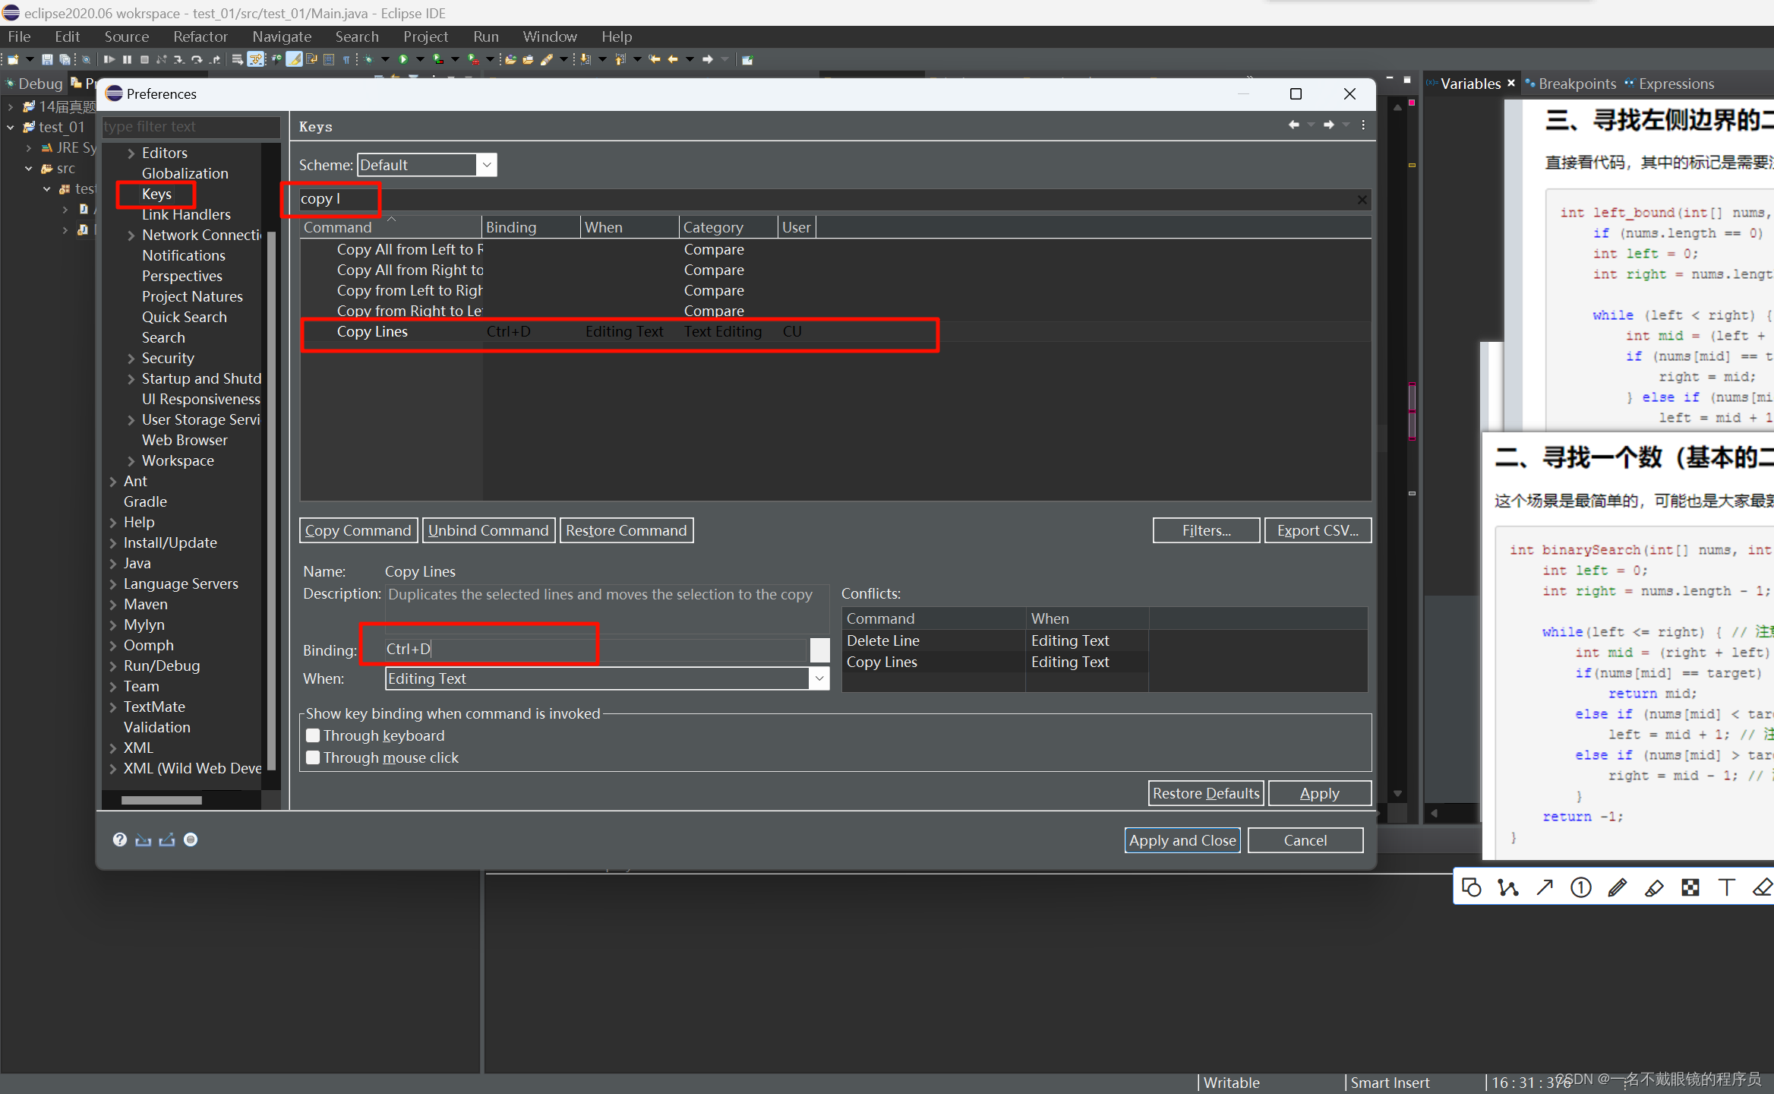Click oomph preference recorder circle toggle
Image resolution: width=1774 pixels, height=1094 pixels.
191,839
